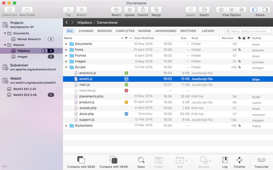Screen dimensions: 273x170
Task: Expand the Images folder row
Action: (x=66, y=61)
